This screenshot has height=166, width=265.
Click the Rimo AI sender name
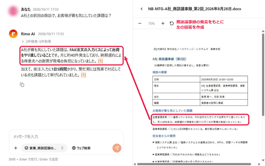click(28, 34)
